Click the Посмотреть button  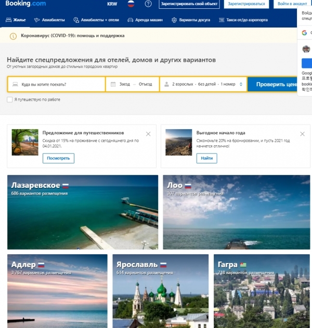click(58, 158)
